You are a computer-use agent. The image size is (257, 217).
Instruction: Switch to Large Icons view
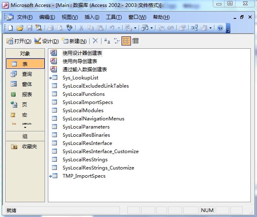(x=107, y=41)
